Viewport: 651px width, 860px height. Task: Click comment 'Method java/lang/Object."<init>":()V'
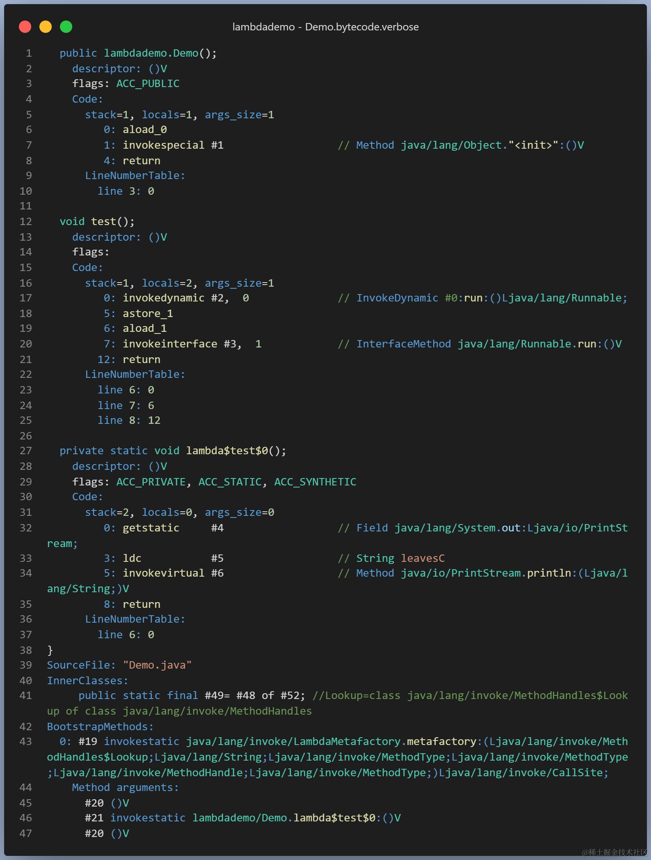coord(470,145)
